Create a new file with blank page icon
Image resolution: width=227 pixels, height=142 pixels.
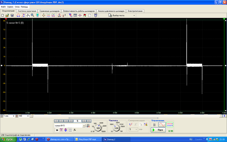[x=3, y=15]
